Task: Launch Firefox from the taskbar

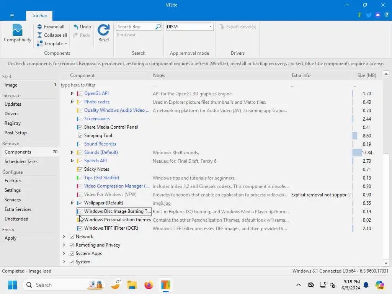Action: click(x=149, y=285)
